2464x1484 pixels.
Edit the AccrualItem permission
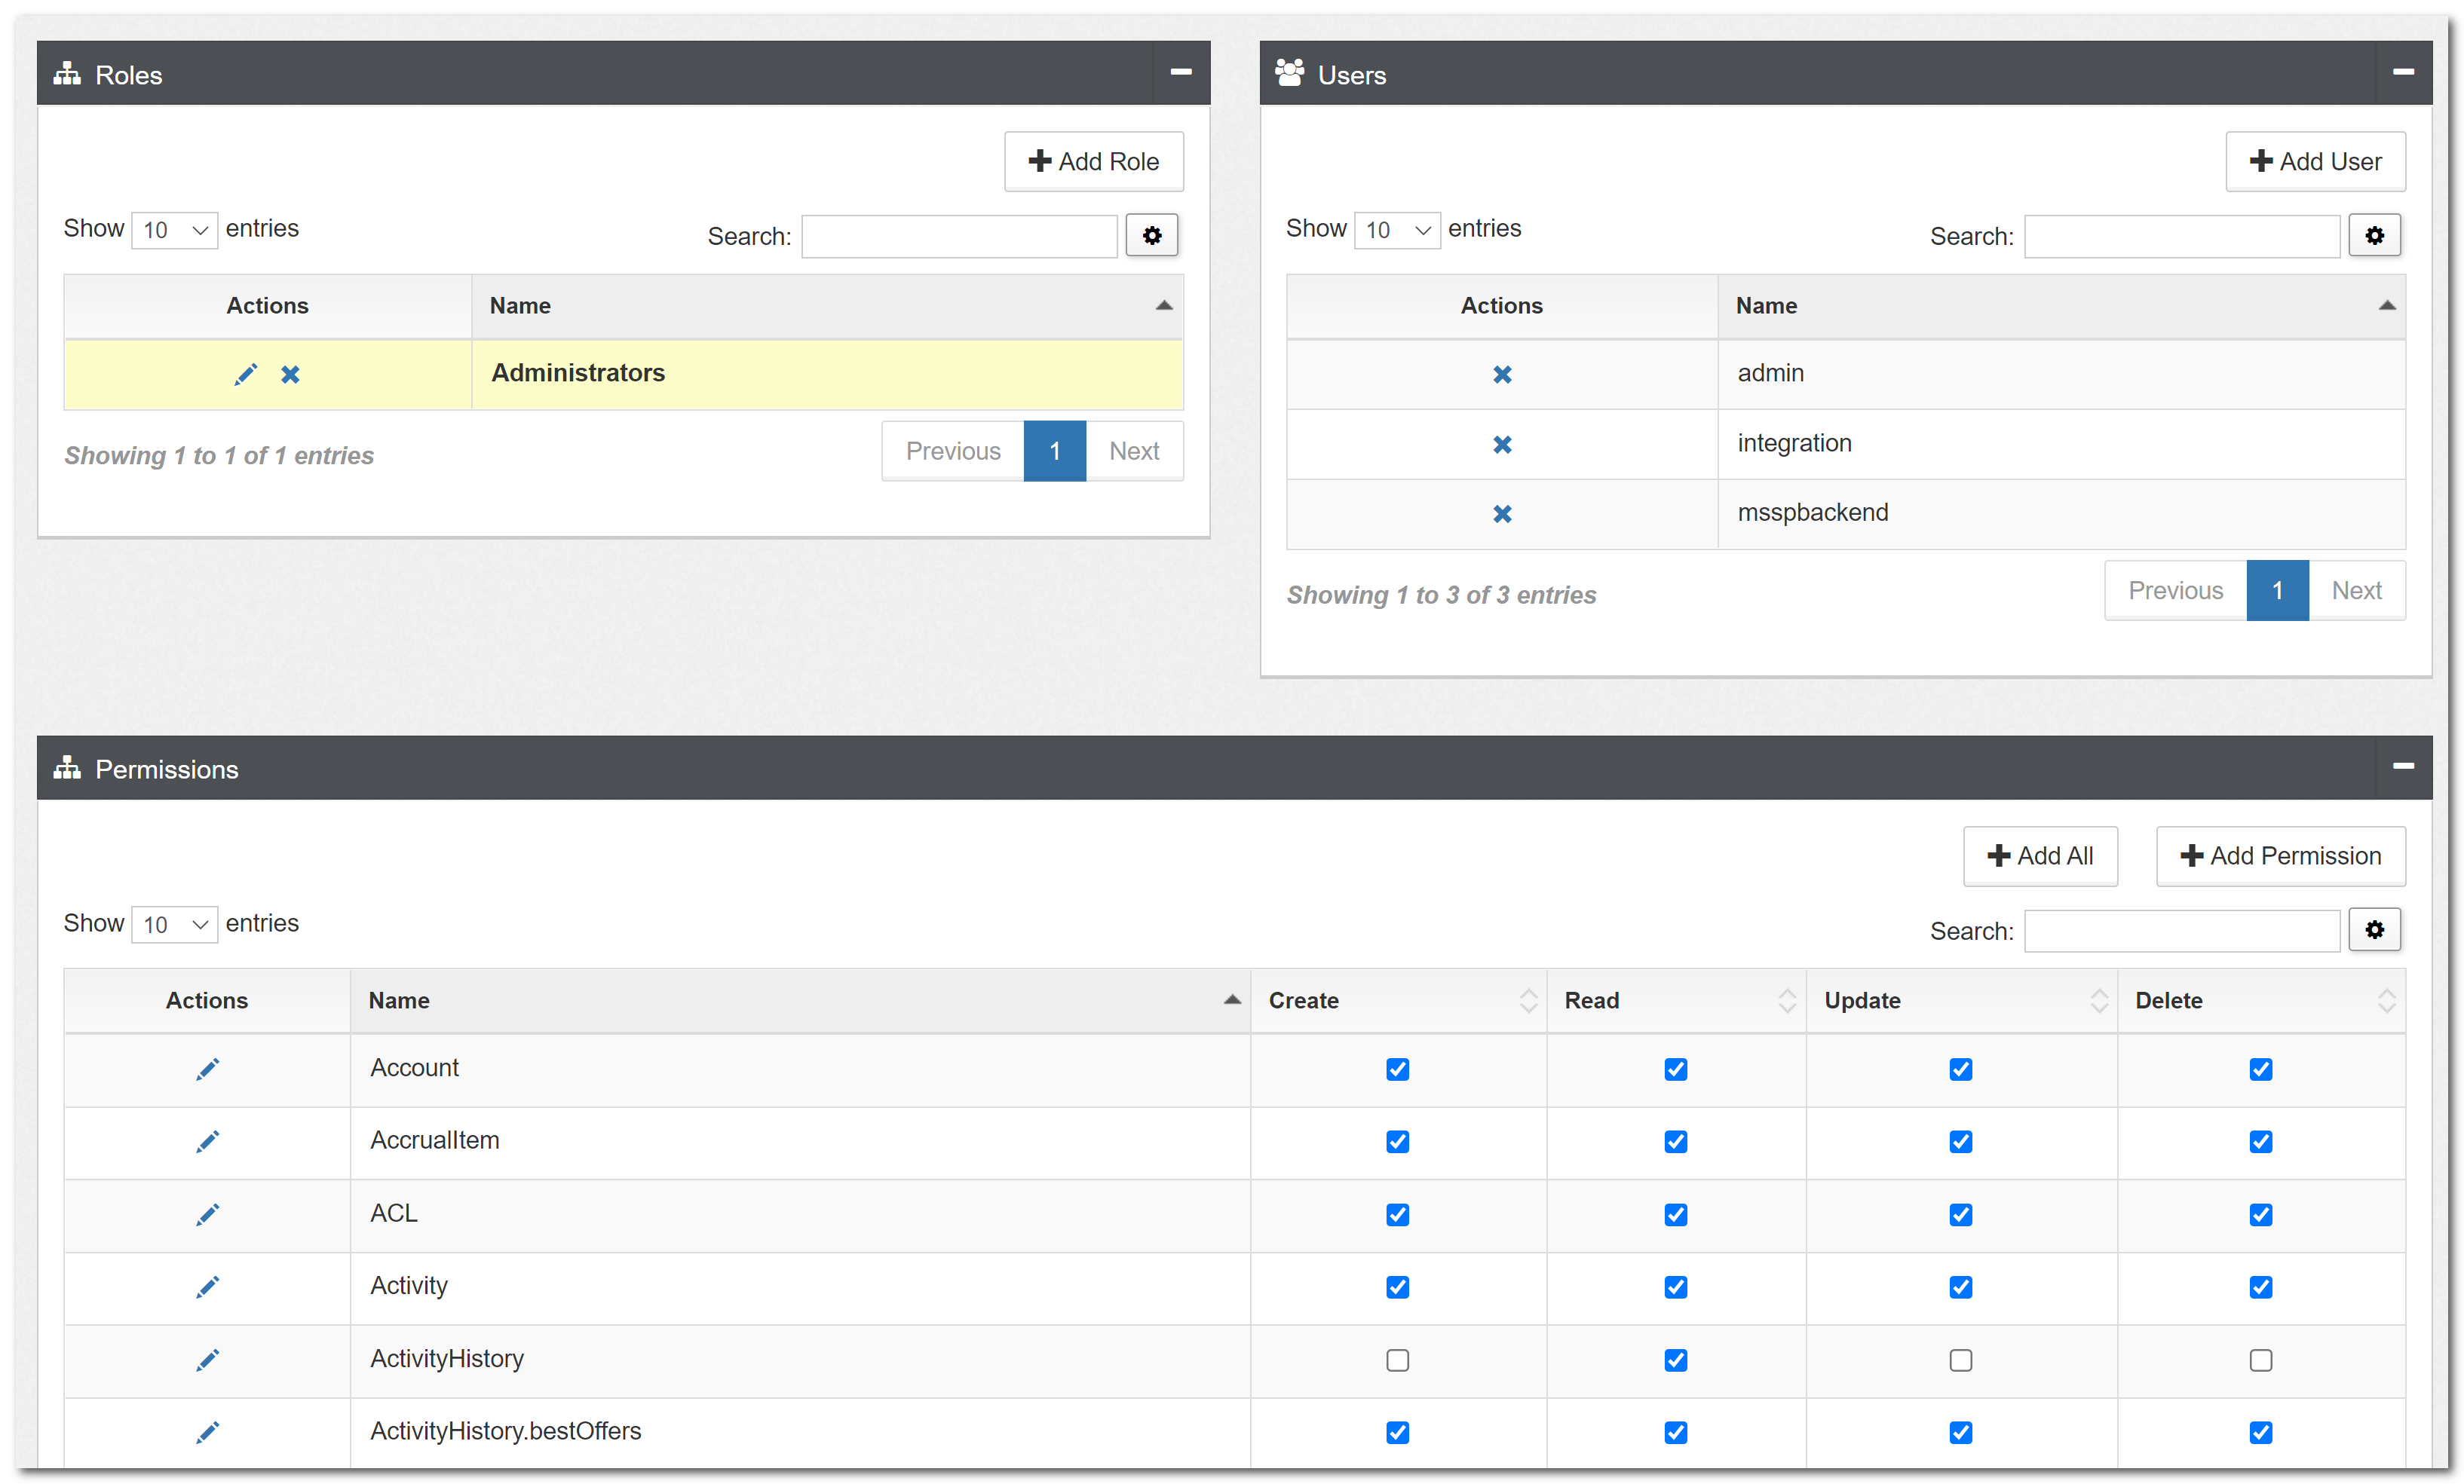207,1141
